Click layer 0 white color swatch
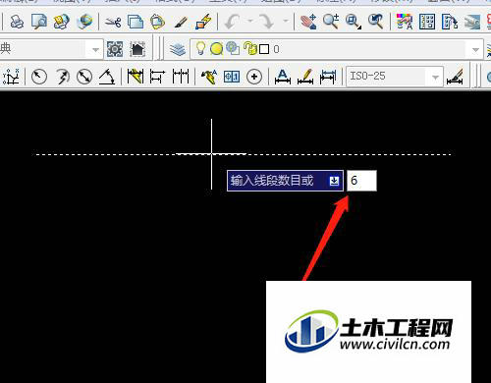Image resolution: width=491 pixels, height=383 pixels. [264, 49]
